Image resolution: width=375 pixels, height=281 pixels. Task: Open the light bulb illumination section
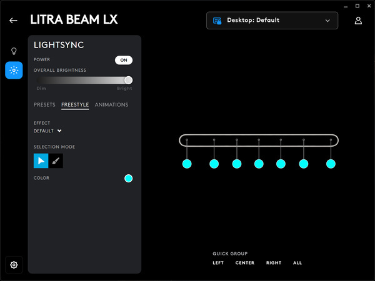[14, 51]
